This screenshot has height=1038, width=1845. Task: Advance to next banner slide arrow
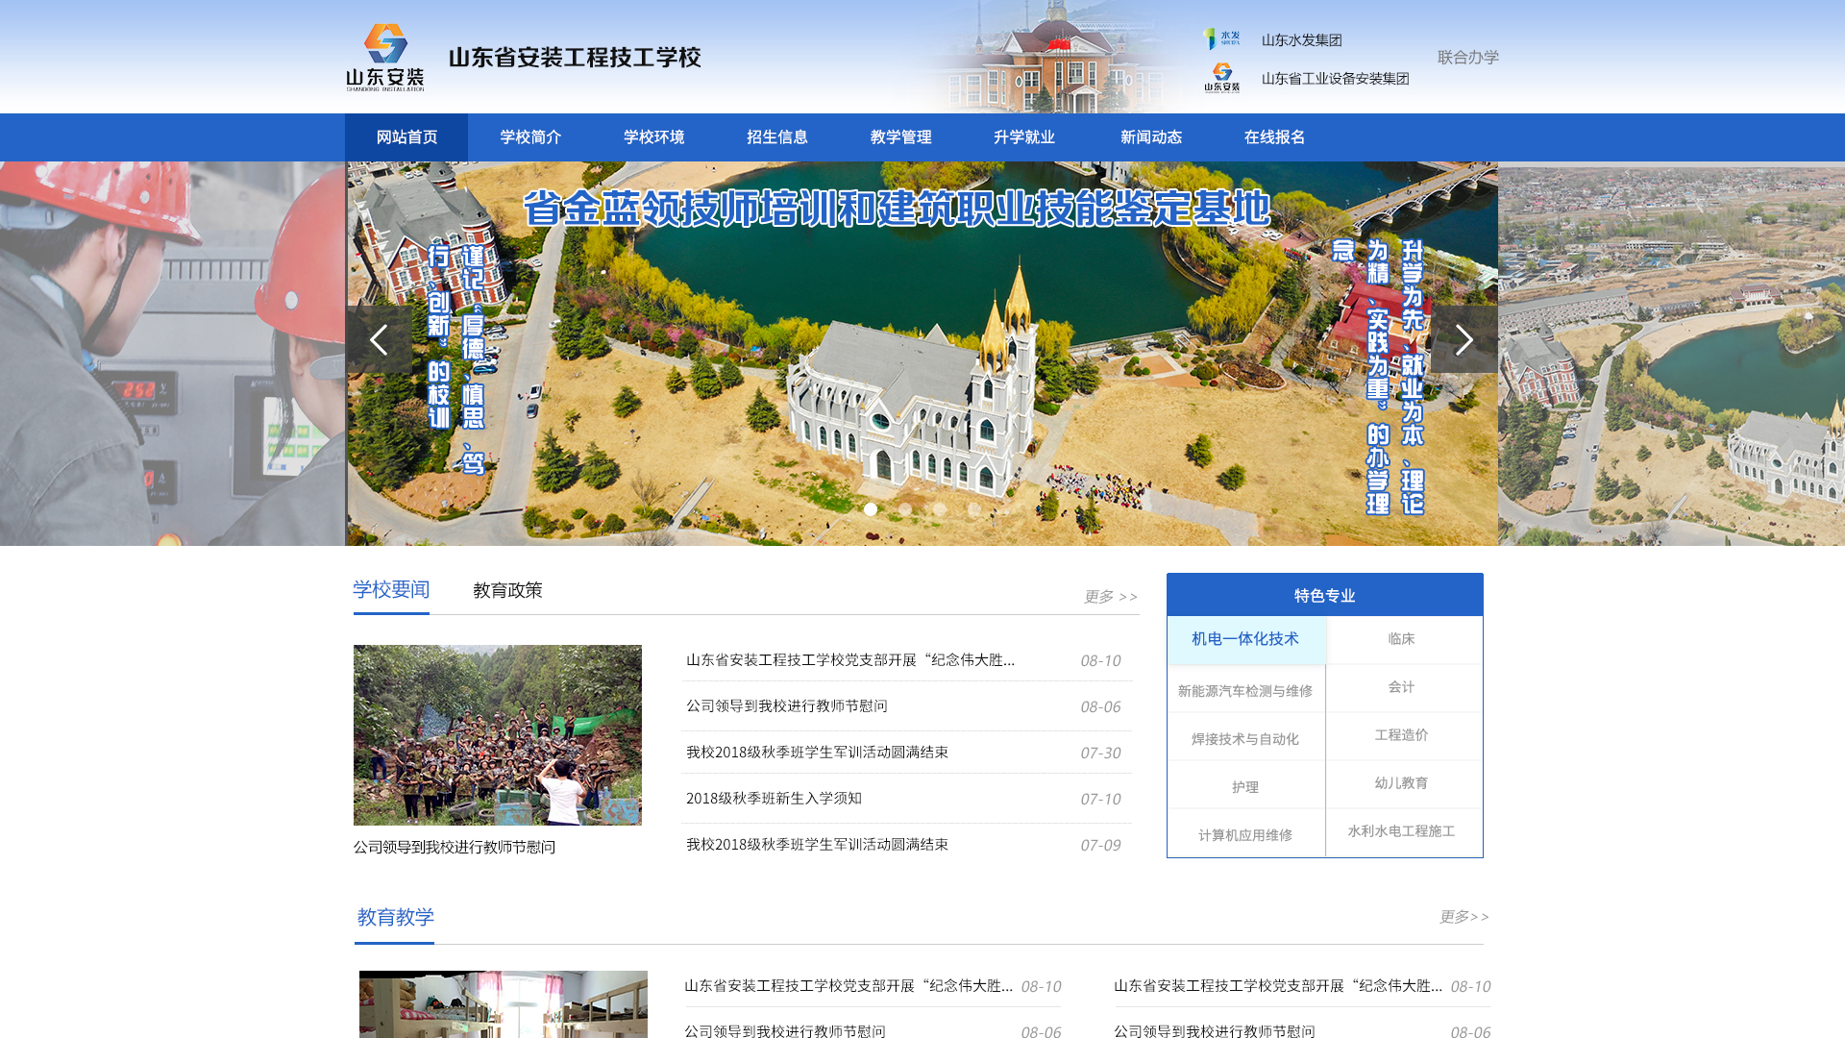coord(1464,339)
